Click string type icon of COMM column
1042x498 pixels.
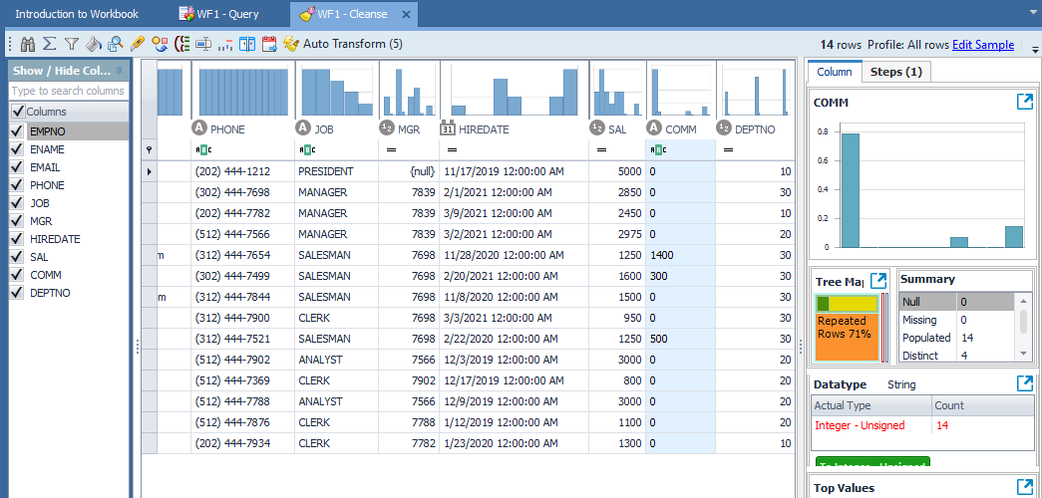(x=654, y=129)
